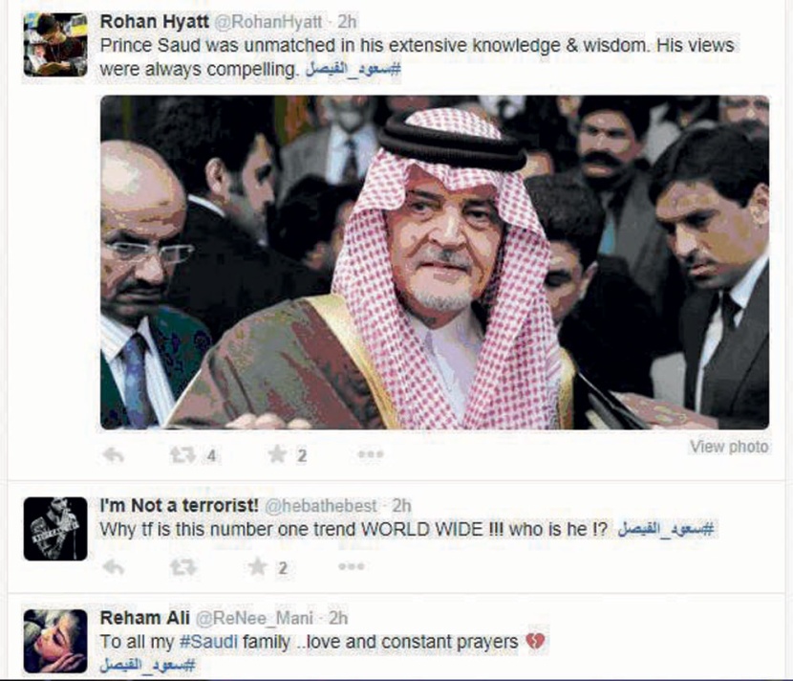The width and height of the screenshot is (793, 681).
Task: Open the 'I'm Not a terrorist!' avatar
Action: [x=55, y=529]
